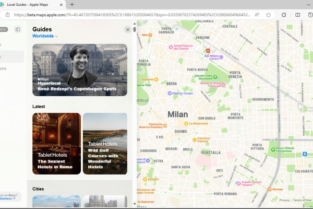Viewport: 313px width, 209px height.
Task: Click the PORTA NUOVA district label
Action: [197, 70]
